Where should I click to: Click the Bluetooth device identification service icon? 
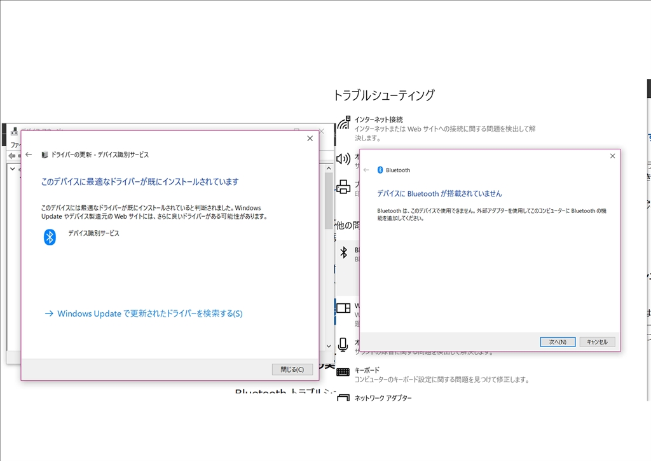coord(50,237)
